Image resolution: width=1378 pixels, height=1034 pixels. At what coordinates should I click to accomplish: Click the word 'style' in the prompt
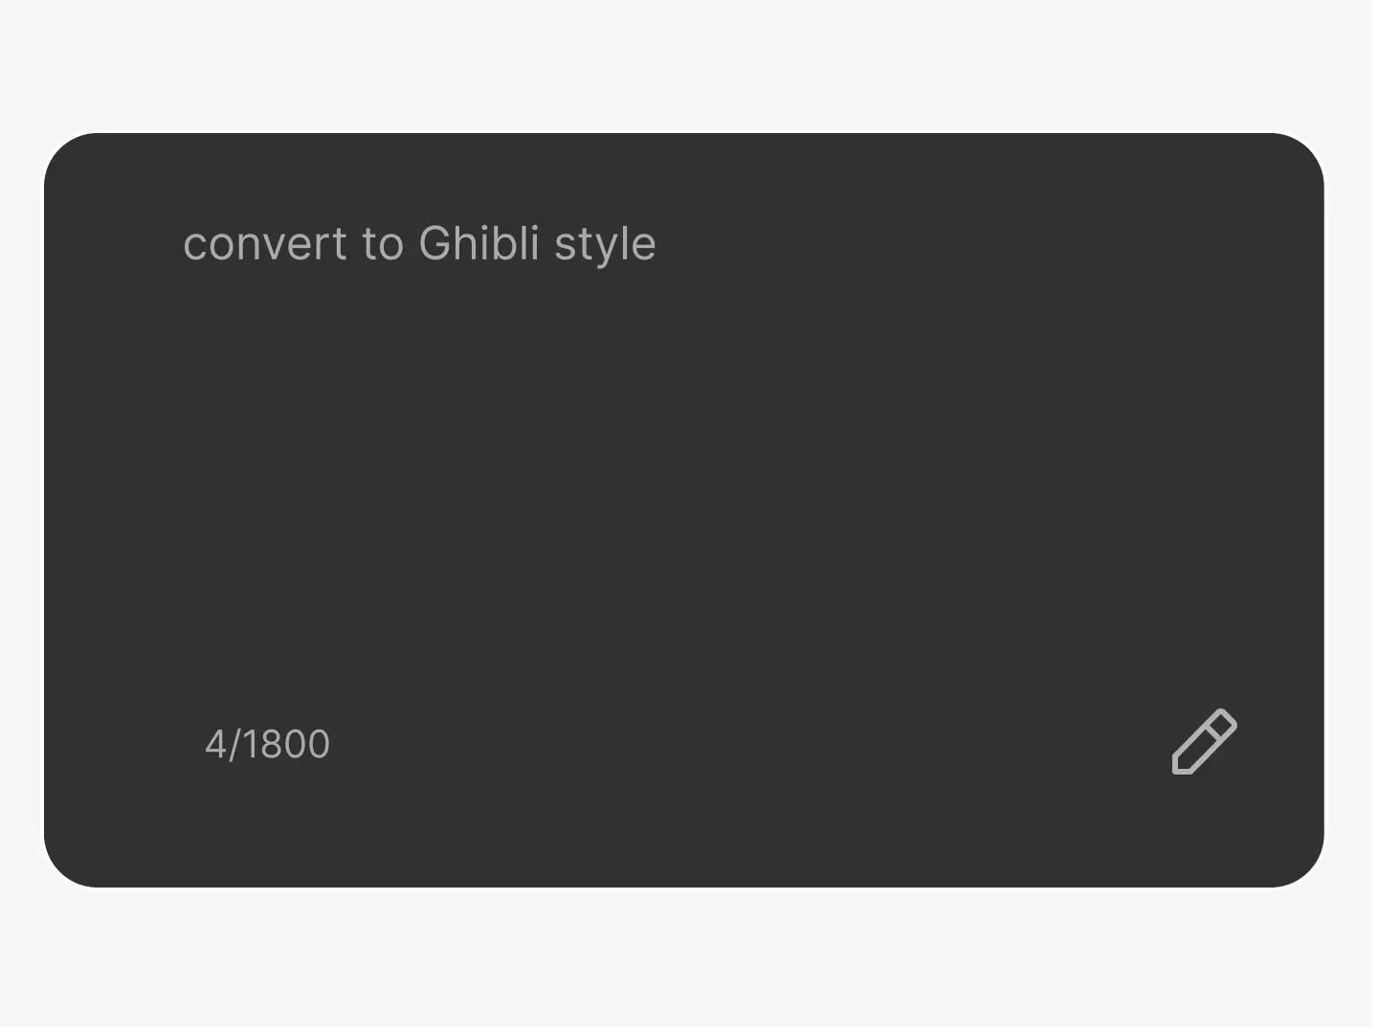coord(605,244)
